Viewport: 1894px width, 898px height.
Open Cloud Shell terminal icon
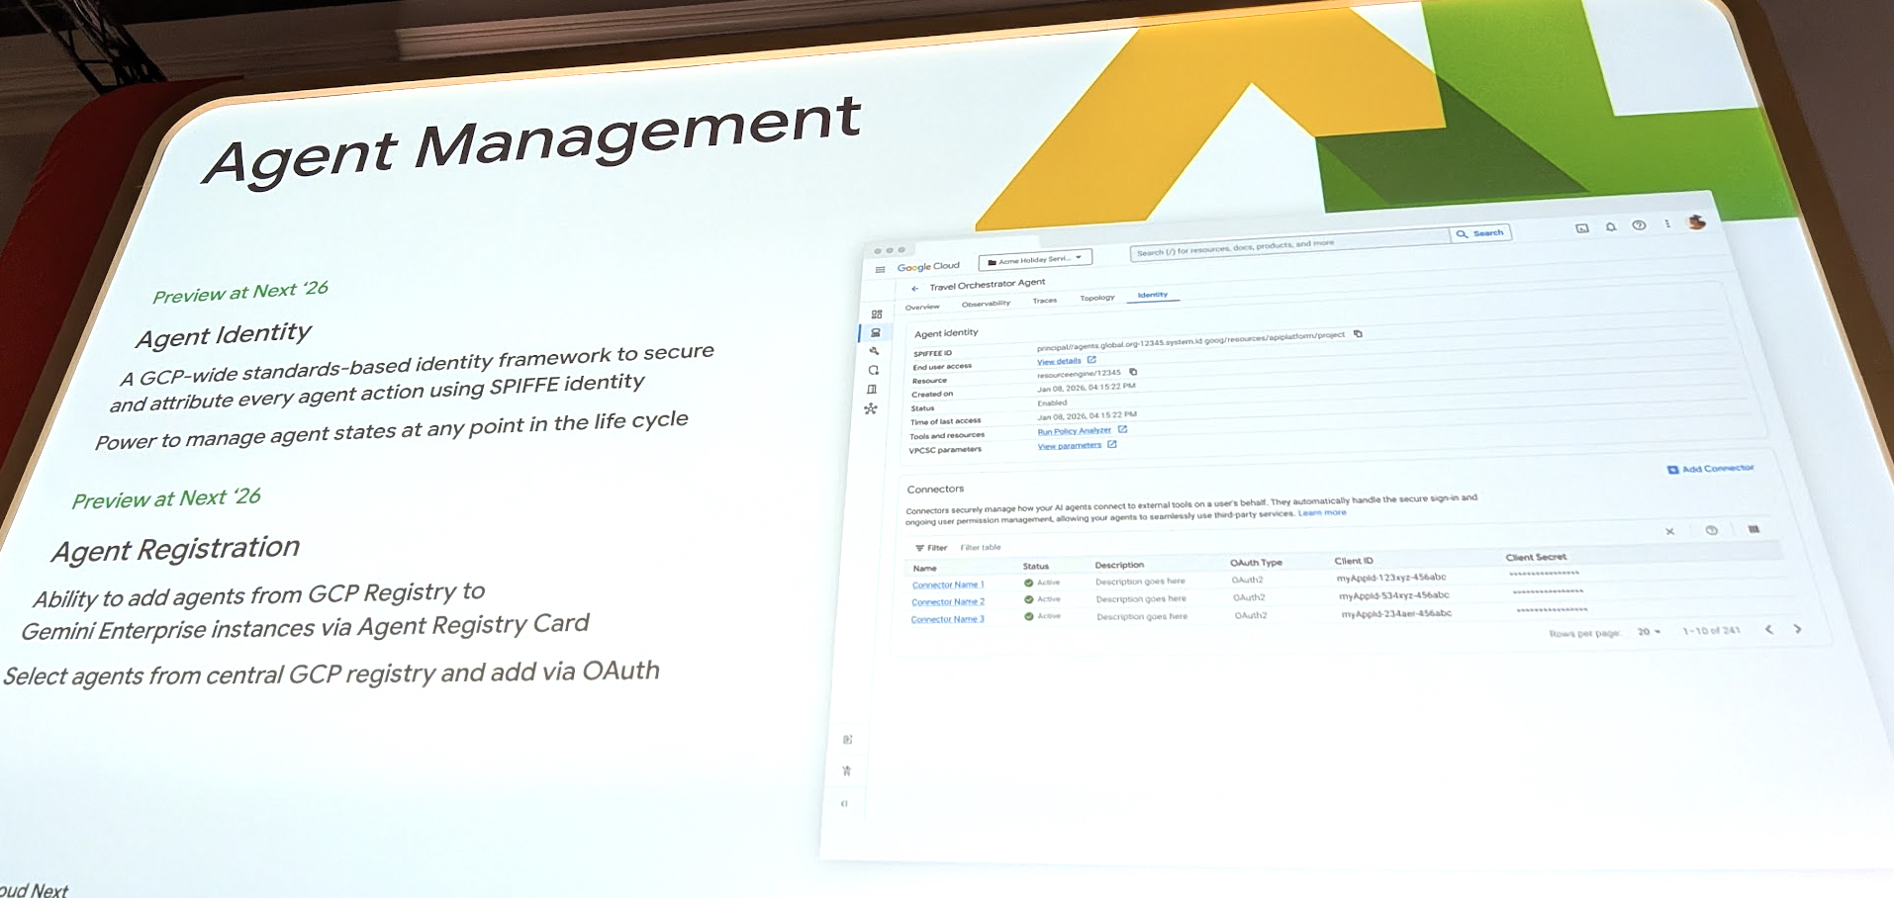point(1581,228)
